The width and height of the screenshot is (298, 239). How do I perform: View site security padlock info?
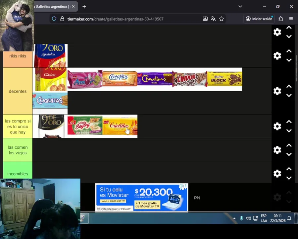tap(62, 19)
